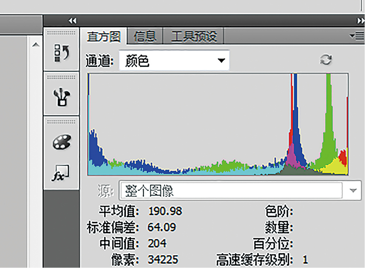The image size is (365, 268).
Task: Click the tall blue peak in histogram
Action: coord(296,124)
